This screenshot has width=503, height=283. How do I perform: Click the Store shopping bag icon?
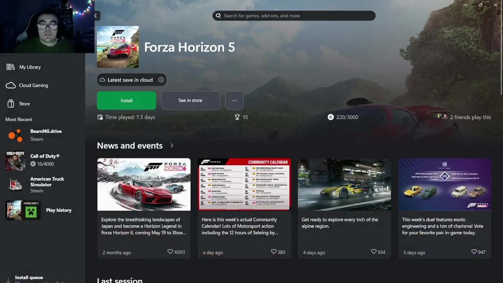point(11,104)
